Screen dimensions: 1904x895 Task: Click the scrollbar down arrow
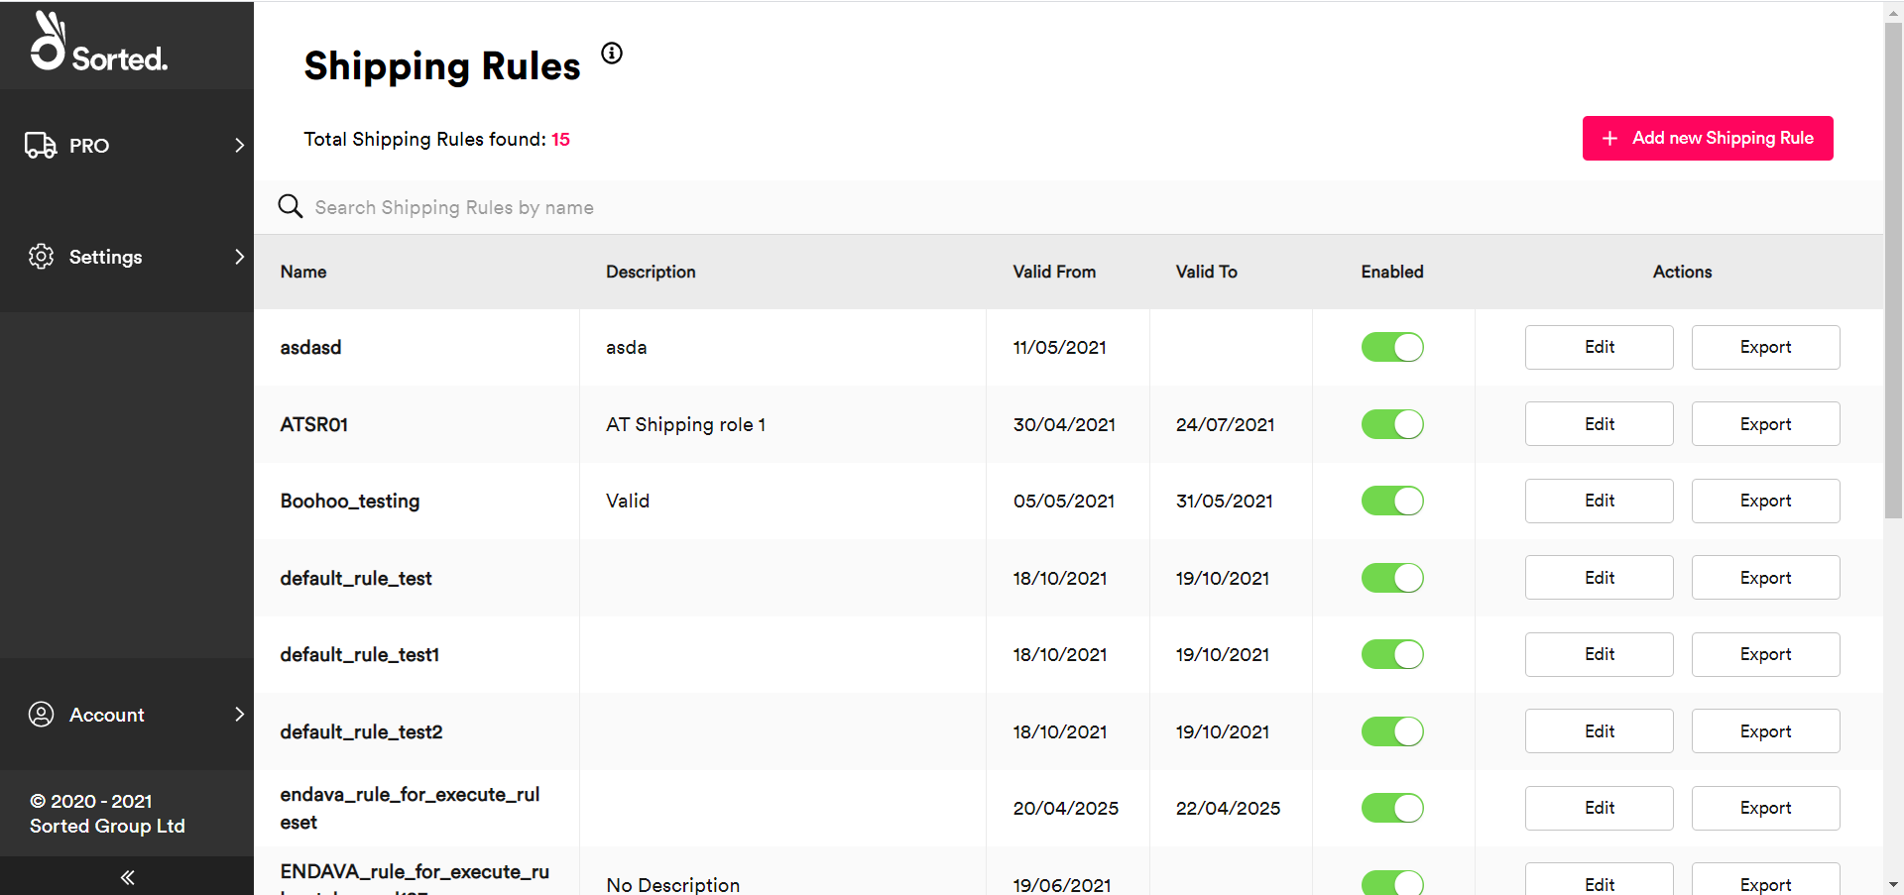click(1893, 884)
